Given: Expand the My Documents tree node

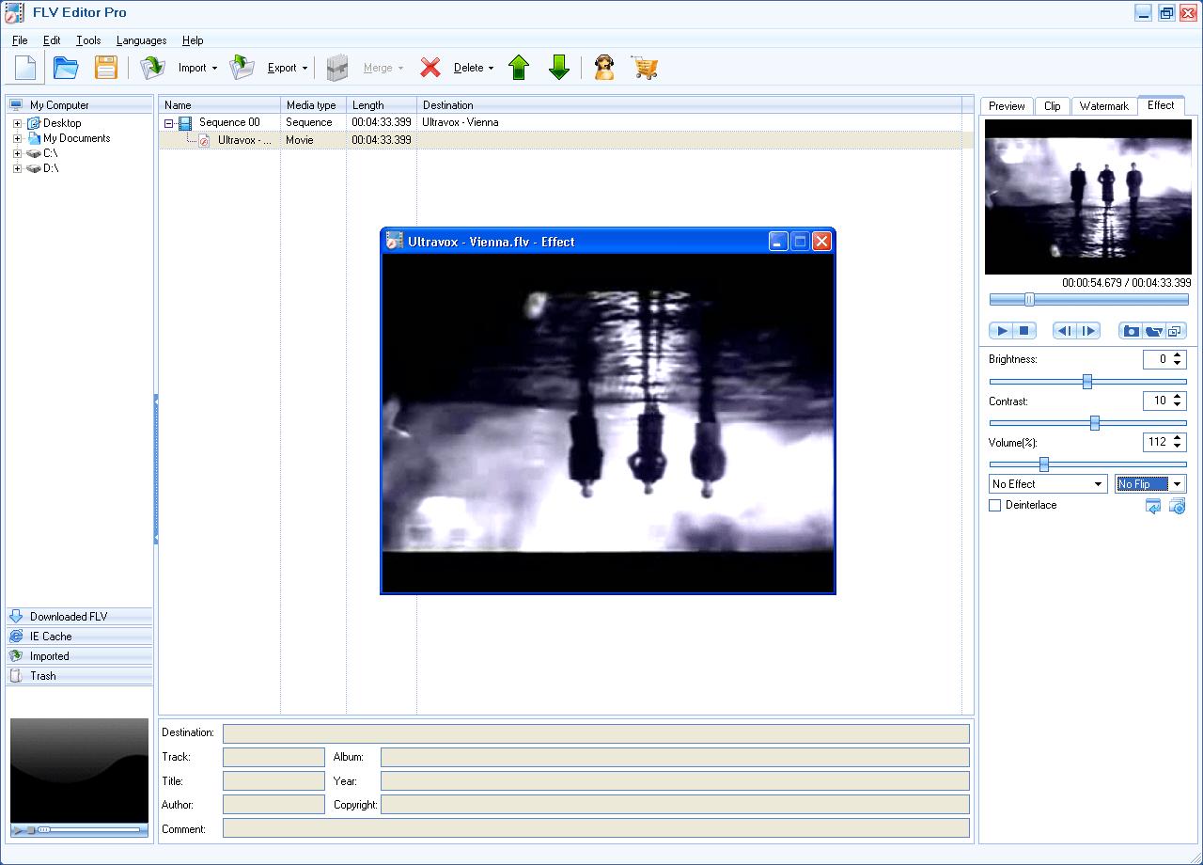Looking at the screenshot, I should point(17,138).
